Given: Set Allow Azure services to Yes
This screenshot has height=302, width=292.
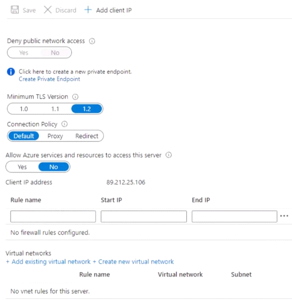Looking at the screenshot, I should click(22, 167).
